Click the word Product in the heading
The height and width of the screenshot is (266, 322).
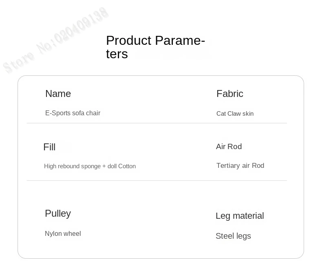(x=123, y=40)
